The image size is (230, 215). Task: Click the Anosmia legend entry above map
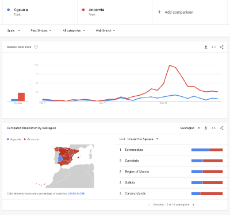pos(31,139)
